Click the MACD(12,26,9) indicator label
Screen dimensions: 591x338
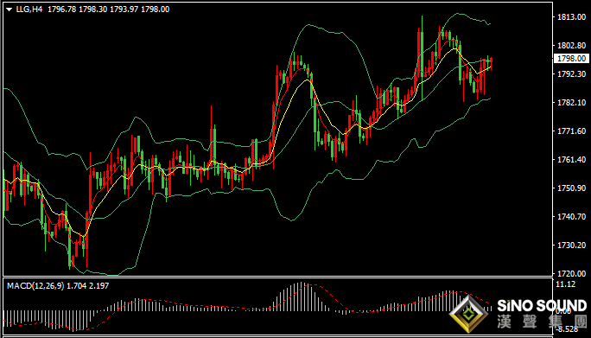pyautogui.click(x=35, y=286)
